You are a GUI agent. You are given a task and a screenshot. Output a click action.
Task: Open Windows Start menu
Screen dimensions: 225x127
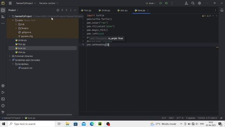coord(4,124)
